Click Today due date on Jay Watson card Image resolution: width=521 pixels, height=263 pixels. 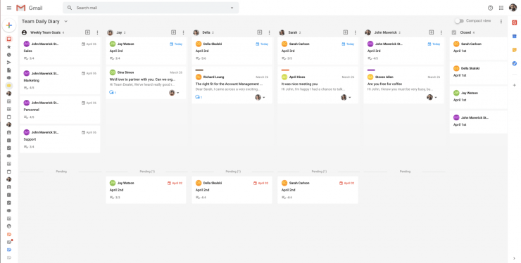click(x=176, y=44)
